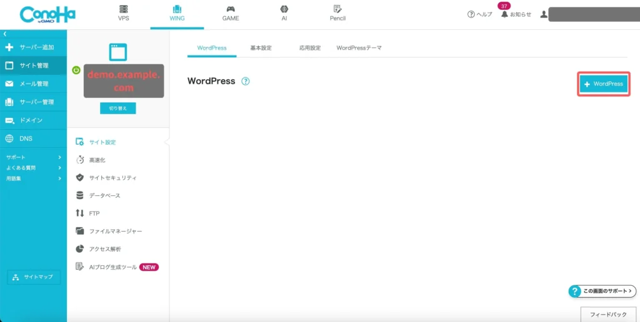Open the user account profile icon

coord(543,14)
